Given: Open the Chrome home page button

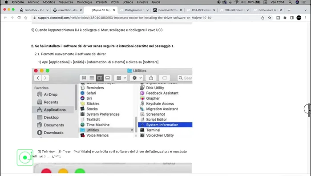Looking at the screenshot, I should (x=26, y=18).
